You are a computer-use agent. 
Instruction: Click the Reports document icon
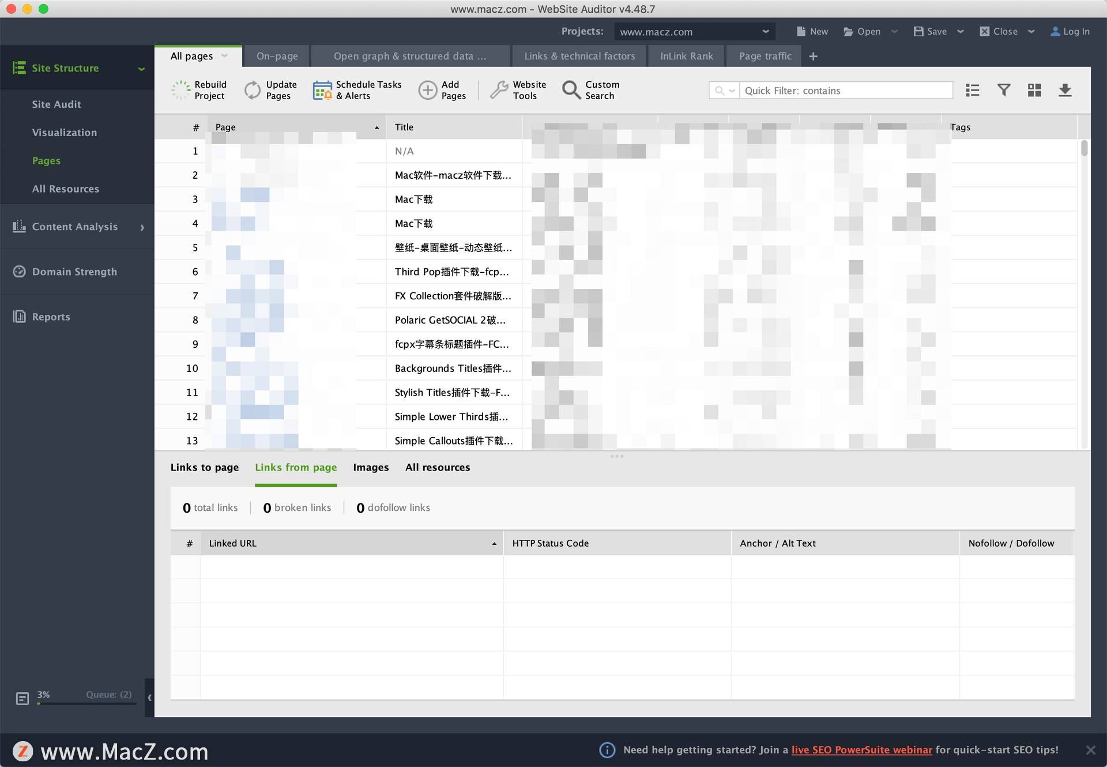coord(19,316)
